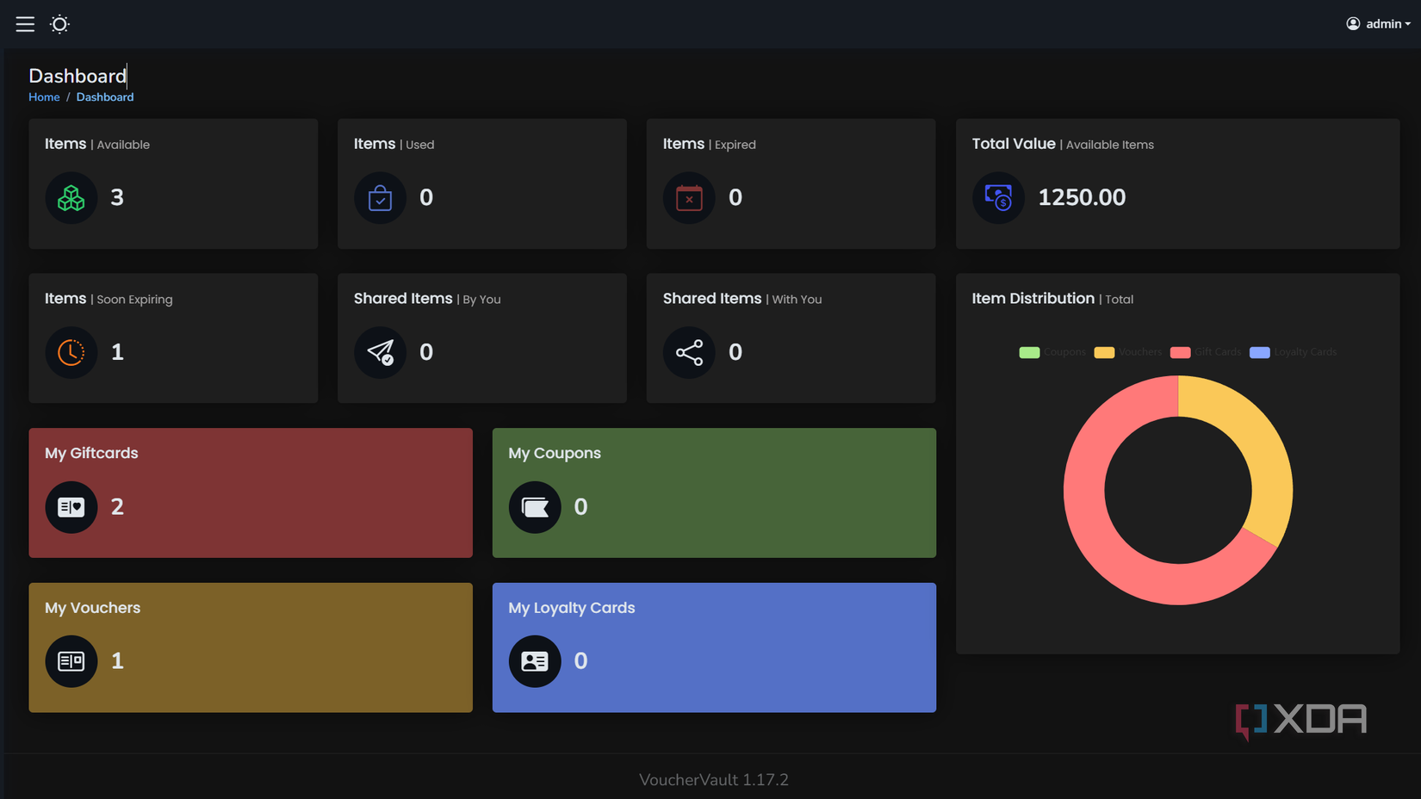Screen dimensions: 1421x799
Task: Click the My Giftcards count 2
Action: click(x=117, y=507)
